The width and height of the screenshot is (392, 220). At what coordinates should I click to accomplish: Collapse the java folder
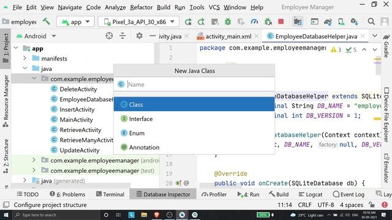pos(24,68)
